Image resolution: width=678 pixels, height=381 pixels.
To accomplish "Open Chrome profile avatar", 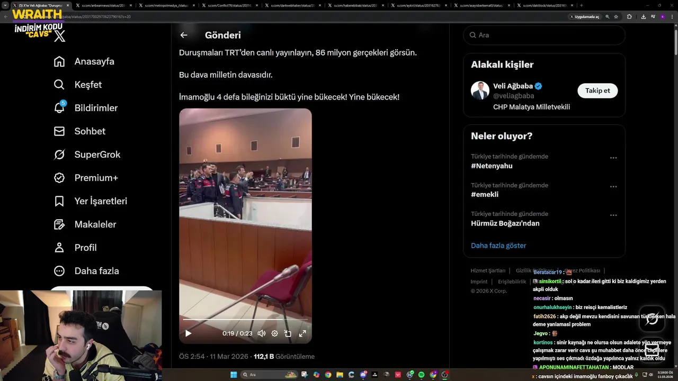I will point(662,16).
